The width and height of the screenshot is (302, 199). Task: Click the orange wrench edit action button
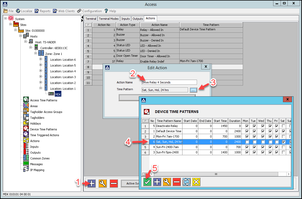(x=102, y=183)
